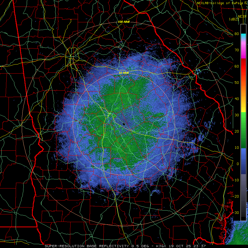Click the [dBZ] units label

[234, 19]
